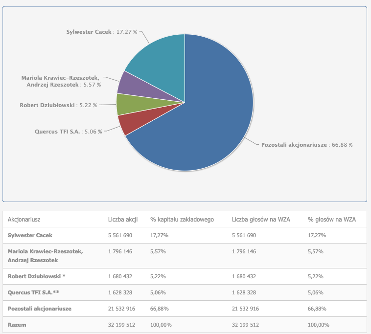Click the 'Razem' total row label
Screen dimensions: 371x334
(17, 325)
